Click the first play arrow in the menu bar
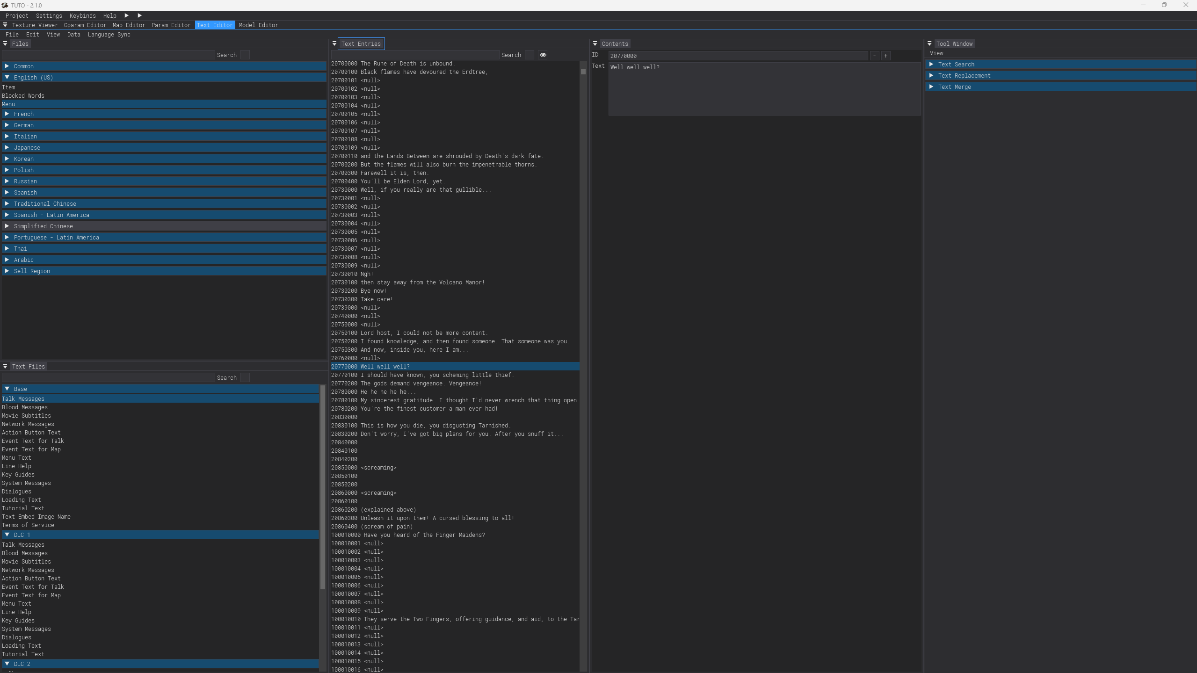The width and height of the screenshot is (1197, 673). 126,15
